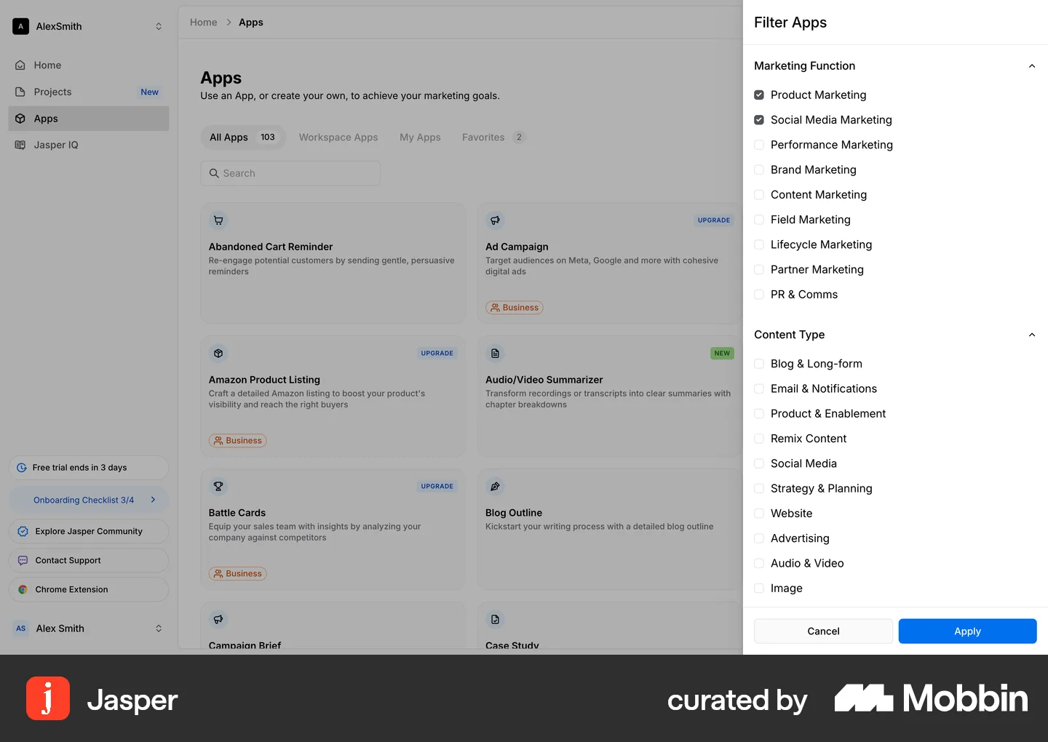This screenshot has height=742, width=1048.
Task: Open the Home sidebar icon
Action: [20, 65]
